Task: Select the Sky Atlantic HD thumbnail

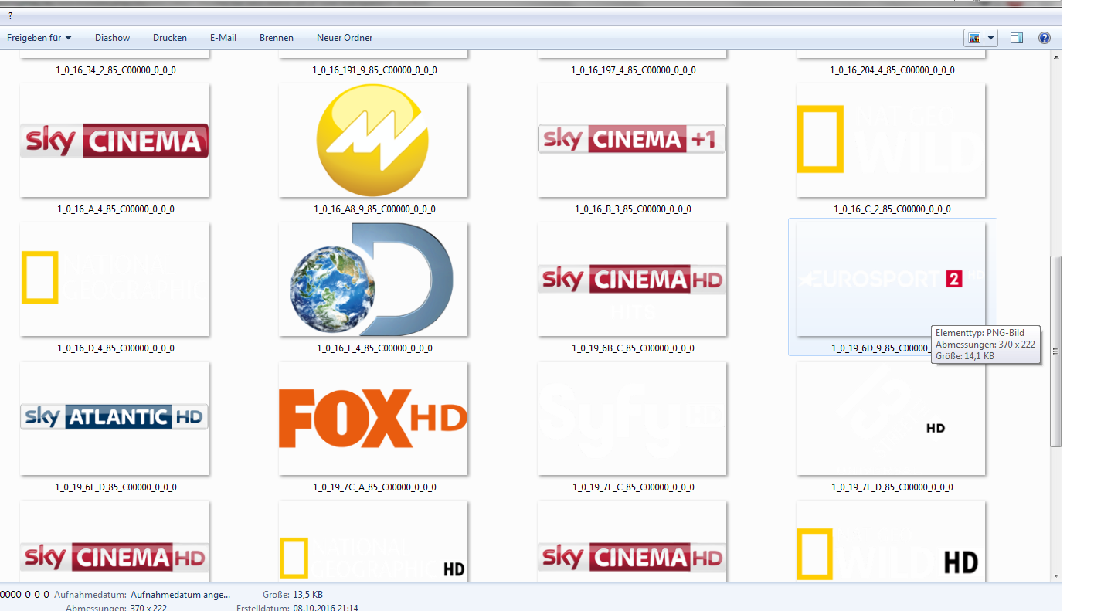Action: pyautogui.click(x=114, y=419)
